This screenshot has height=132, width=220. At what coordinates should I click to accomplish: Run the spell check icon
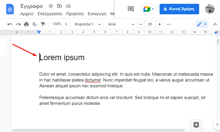pos(35,24)
